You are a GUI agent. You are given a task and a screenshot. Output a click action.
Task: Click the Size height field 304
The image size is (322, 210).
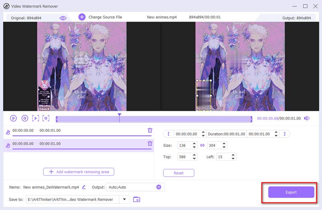coord(215,145)
